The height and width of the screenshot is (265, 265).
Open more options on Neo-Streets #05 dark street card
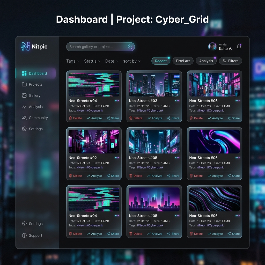pyautogui.click(x=177, y=158)
